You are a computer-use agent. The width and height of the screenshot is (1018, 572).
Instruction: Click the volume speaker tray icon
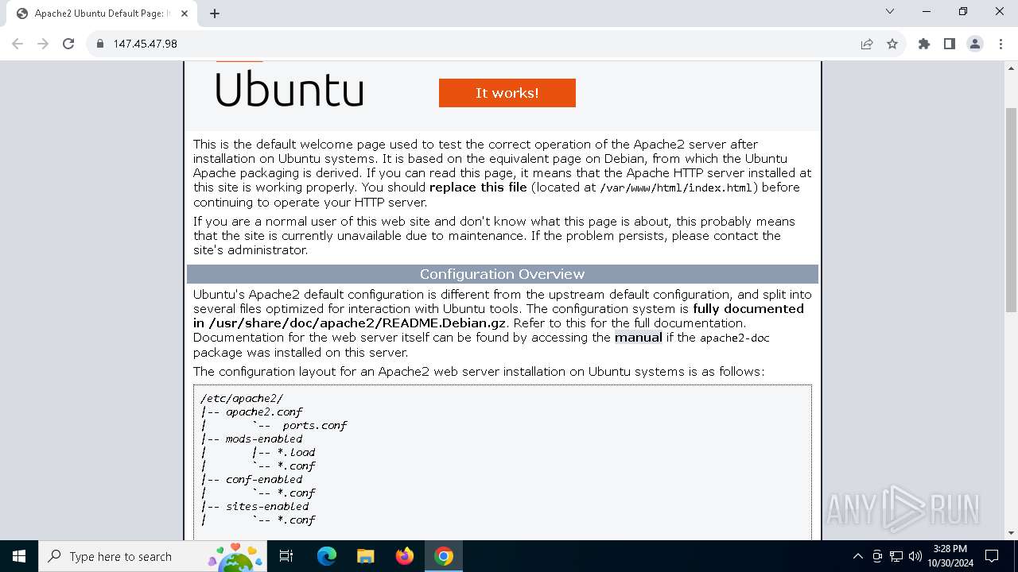click(x=915, y=556)
